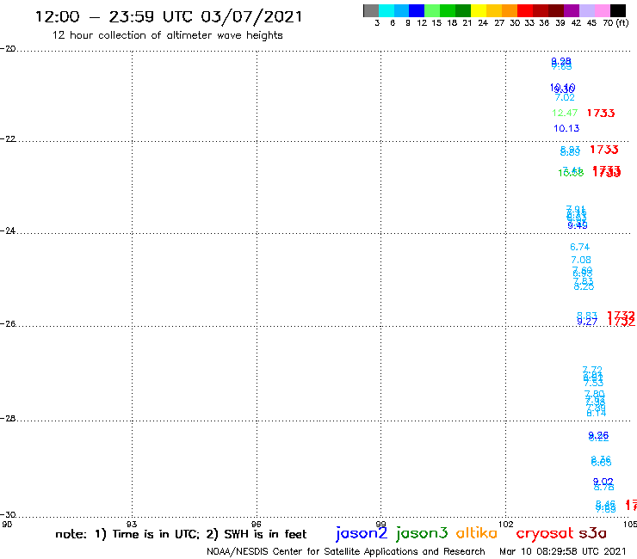637x559 pixels.
Task: Click the '7.08' wave height reading
Action: click(x=581, y=260)
